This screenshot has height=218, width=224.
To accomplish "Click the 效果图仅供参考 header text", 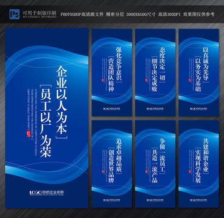I will 199,15.
